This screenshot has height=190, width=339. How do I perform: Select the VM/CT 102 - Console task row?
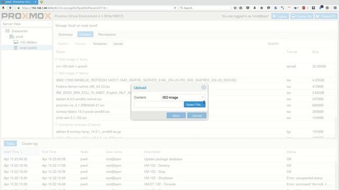pyautogui.click(x=168, y=184)
